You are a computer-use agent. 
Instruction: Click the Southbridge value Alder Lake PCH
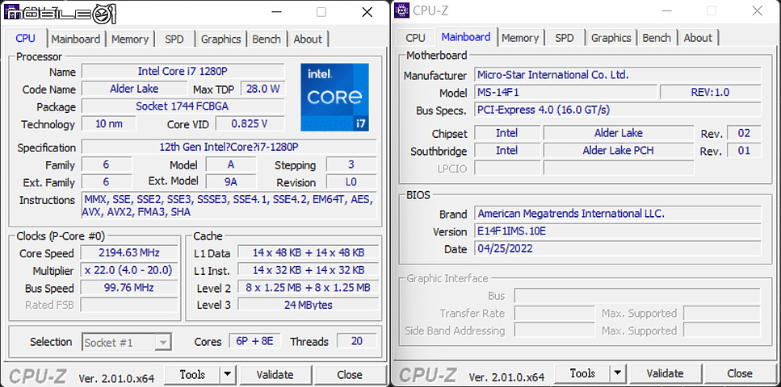(x=618, y=150)
